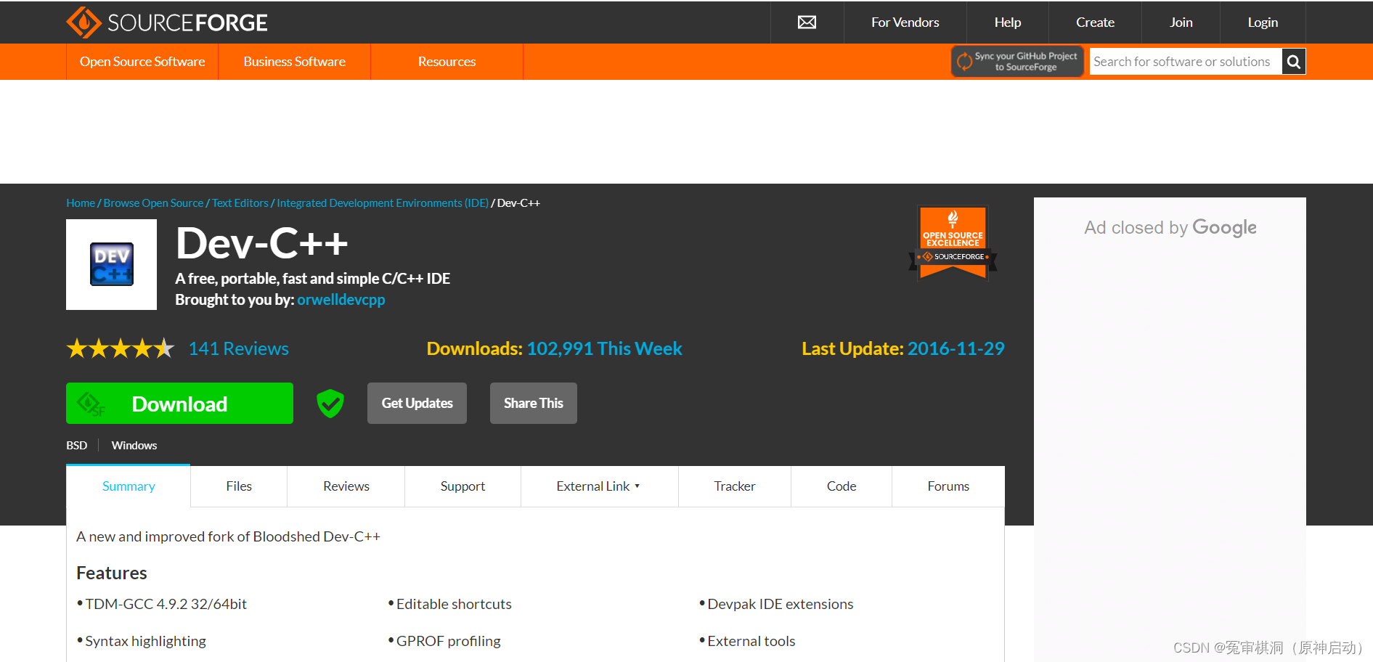Click 'GPROF profiling' feature text
This screenshot has height=662, width=1373.
coord(449,641)
